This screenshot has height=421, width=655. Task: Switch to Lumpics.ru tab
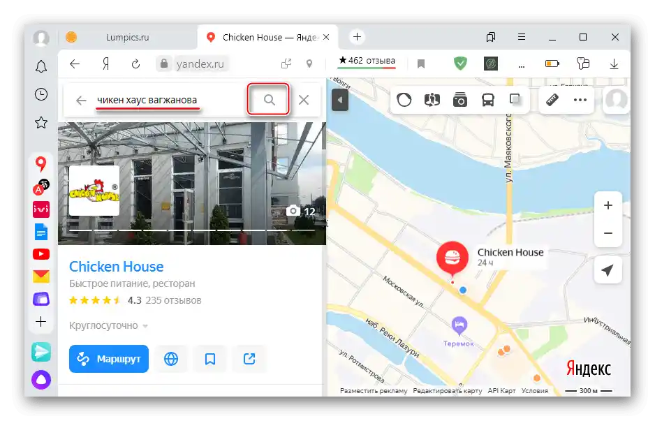(x=127, y=37)
